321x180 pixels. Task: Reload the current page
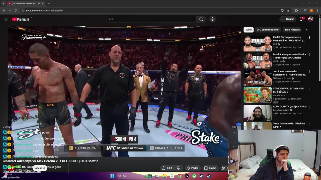click(x=16, y=10)
